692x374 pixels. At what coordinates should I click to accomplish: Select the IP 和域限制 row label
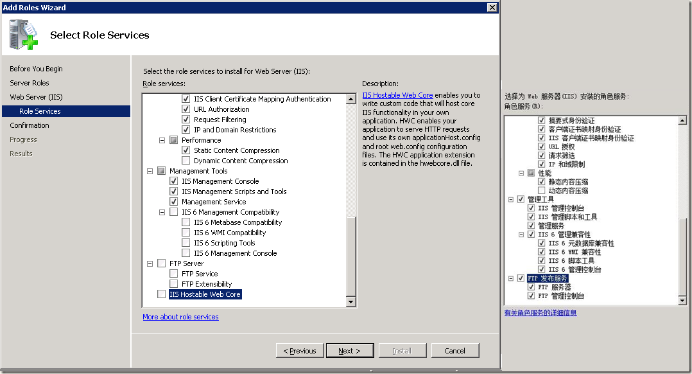tap(567, 165)
